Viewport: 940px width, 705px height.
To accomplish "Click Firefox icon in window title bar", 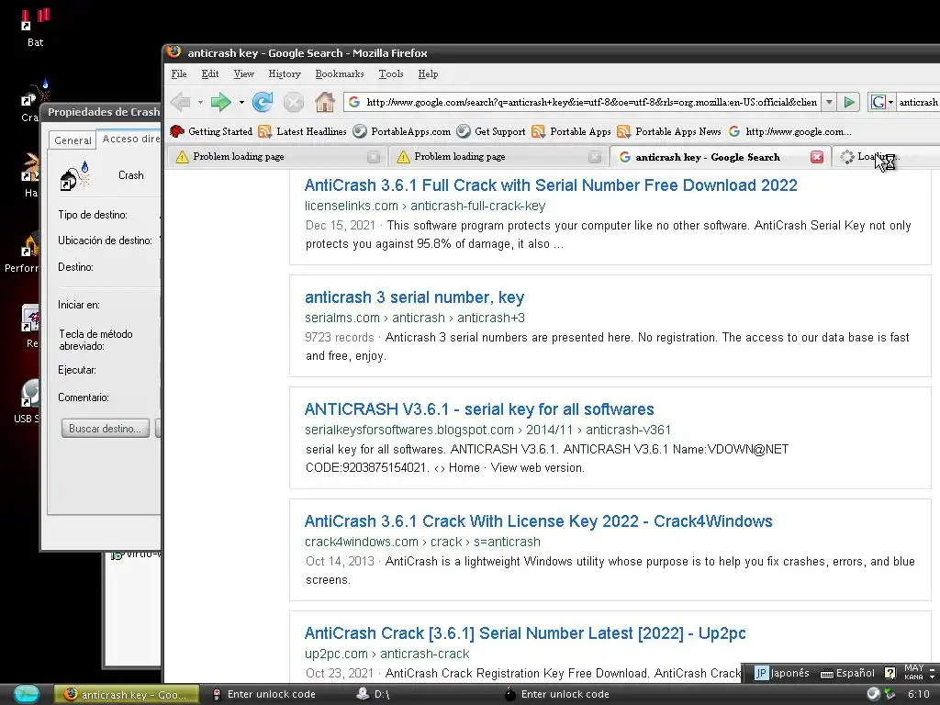I will pyautogui.click(x=173, y=52).
